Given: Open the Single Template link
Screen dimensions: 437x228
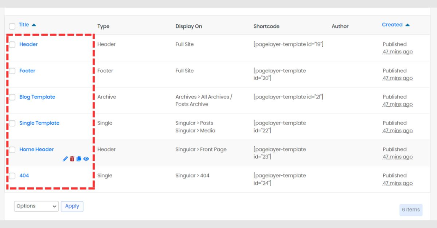Looking at the screenshot, I should pyautogui.click(x=39, y=123).
